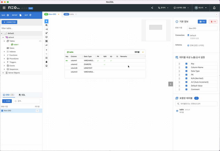This screenshot has width=220, height=151.
Task: Switch to the SQL tab
Action: pos(22,95)
